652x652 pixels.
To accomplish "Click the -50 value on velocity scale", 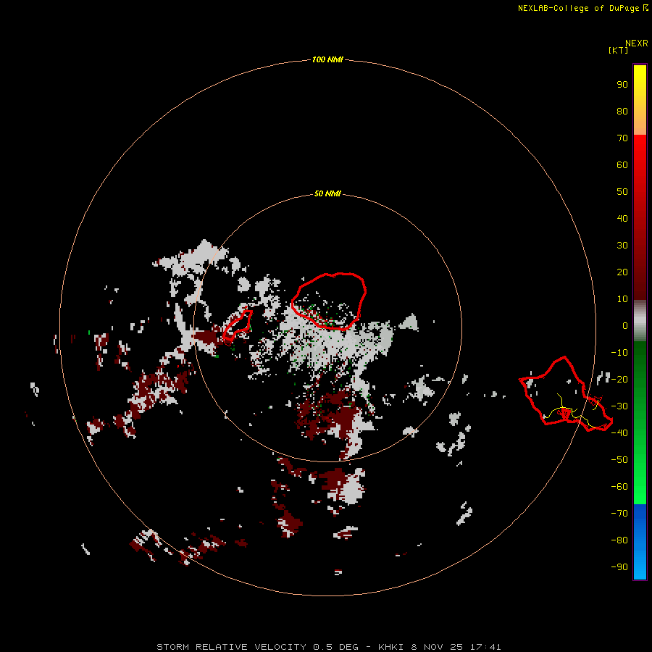I will (x=619, y=460).
